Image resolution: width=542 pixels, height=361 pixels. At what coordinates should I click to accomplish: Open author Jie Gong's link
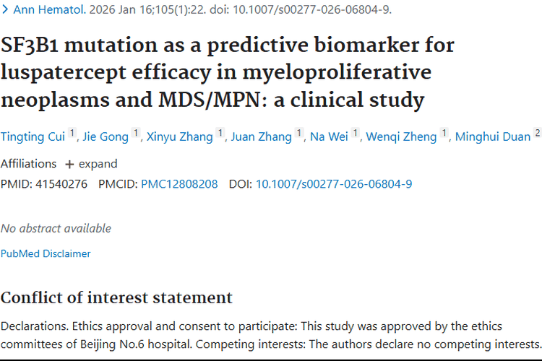[106, 136]
